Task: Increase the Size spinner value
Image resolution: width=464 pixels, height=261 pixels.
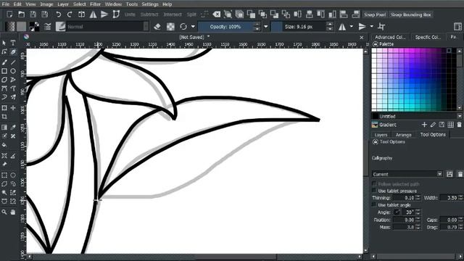Action: 330,24
